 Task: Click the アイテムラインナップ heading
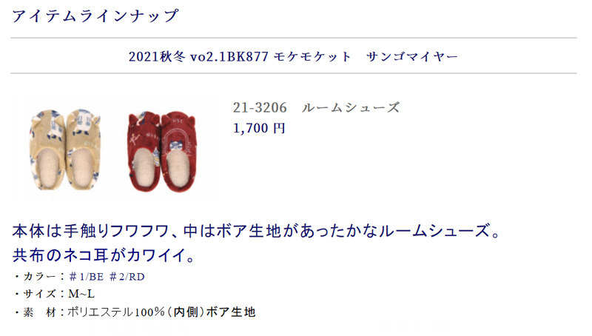click(x=95, y=16)
